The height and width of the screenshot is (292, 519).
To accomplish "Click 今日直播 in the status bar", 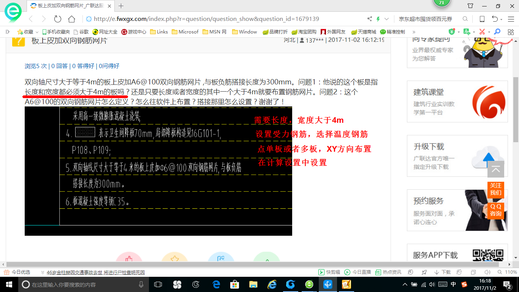I will click(358, 272).
